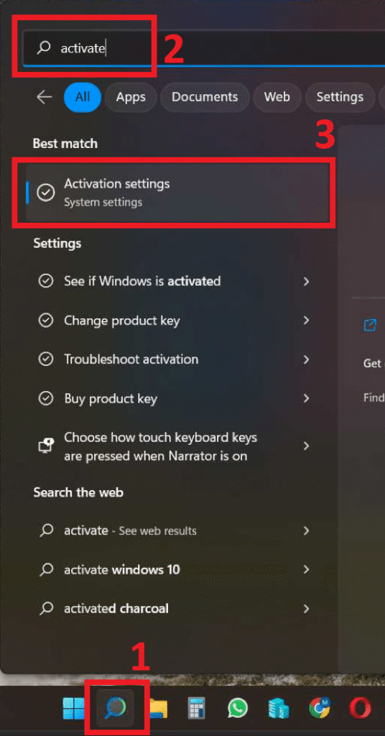The image size is (385, 736).
Task: Launch Chrome from the taskbar
Action: tap(320, 708)
